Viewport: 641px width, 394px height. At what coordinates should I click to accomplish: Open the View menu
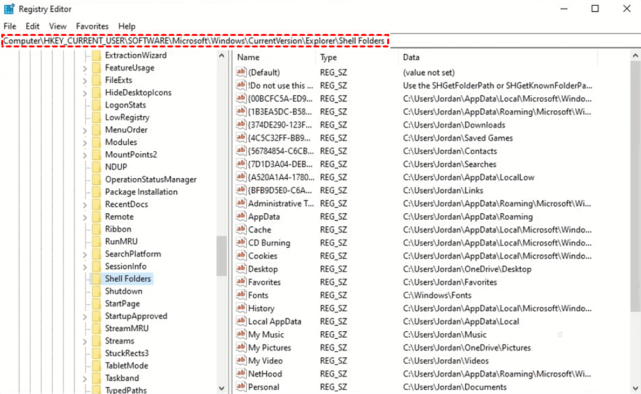pyautogui.click(x=58, y=26)
